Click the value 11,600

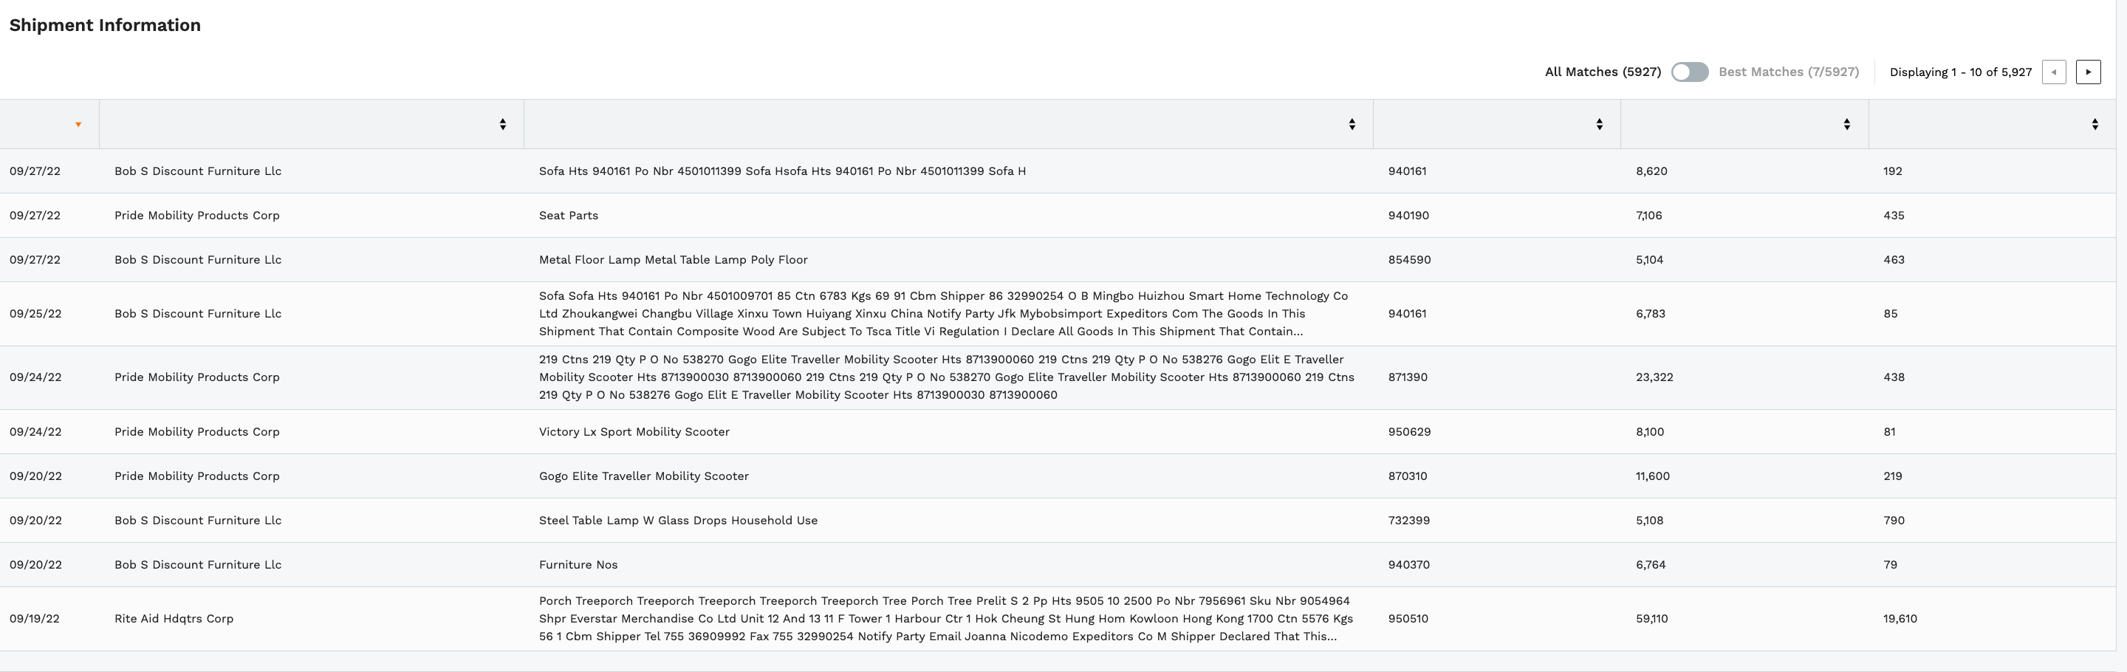[1652, 476]
